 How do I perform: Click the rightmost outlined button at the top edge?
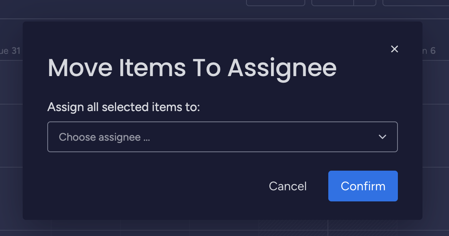tap(415, 3)
